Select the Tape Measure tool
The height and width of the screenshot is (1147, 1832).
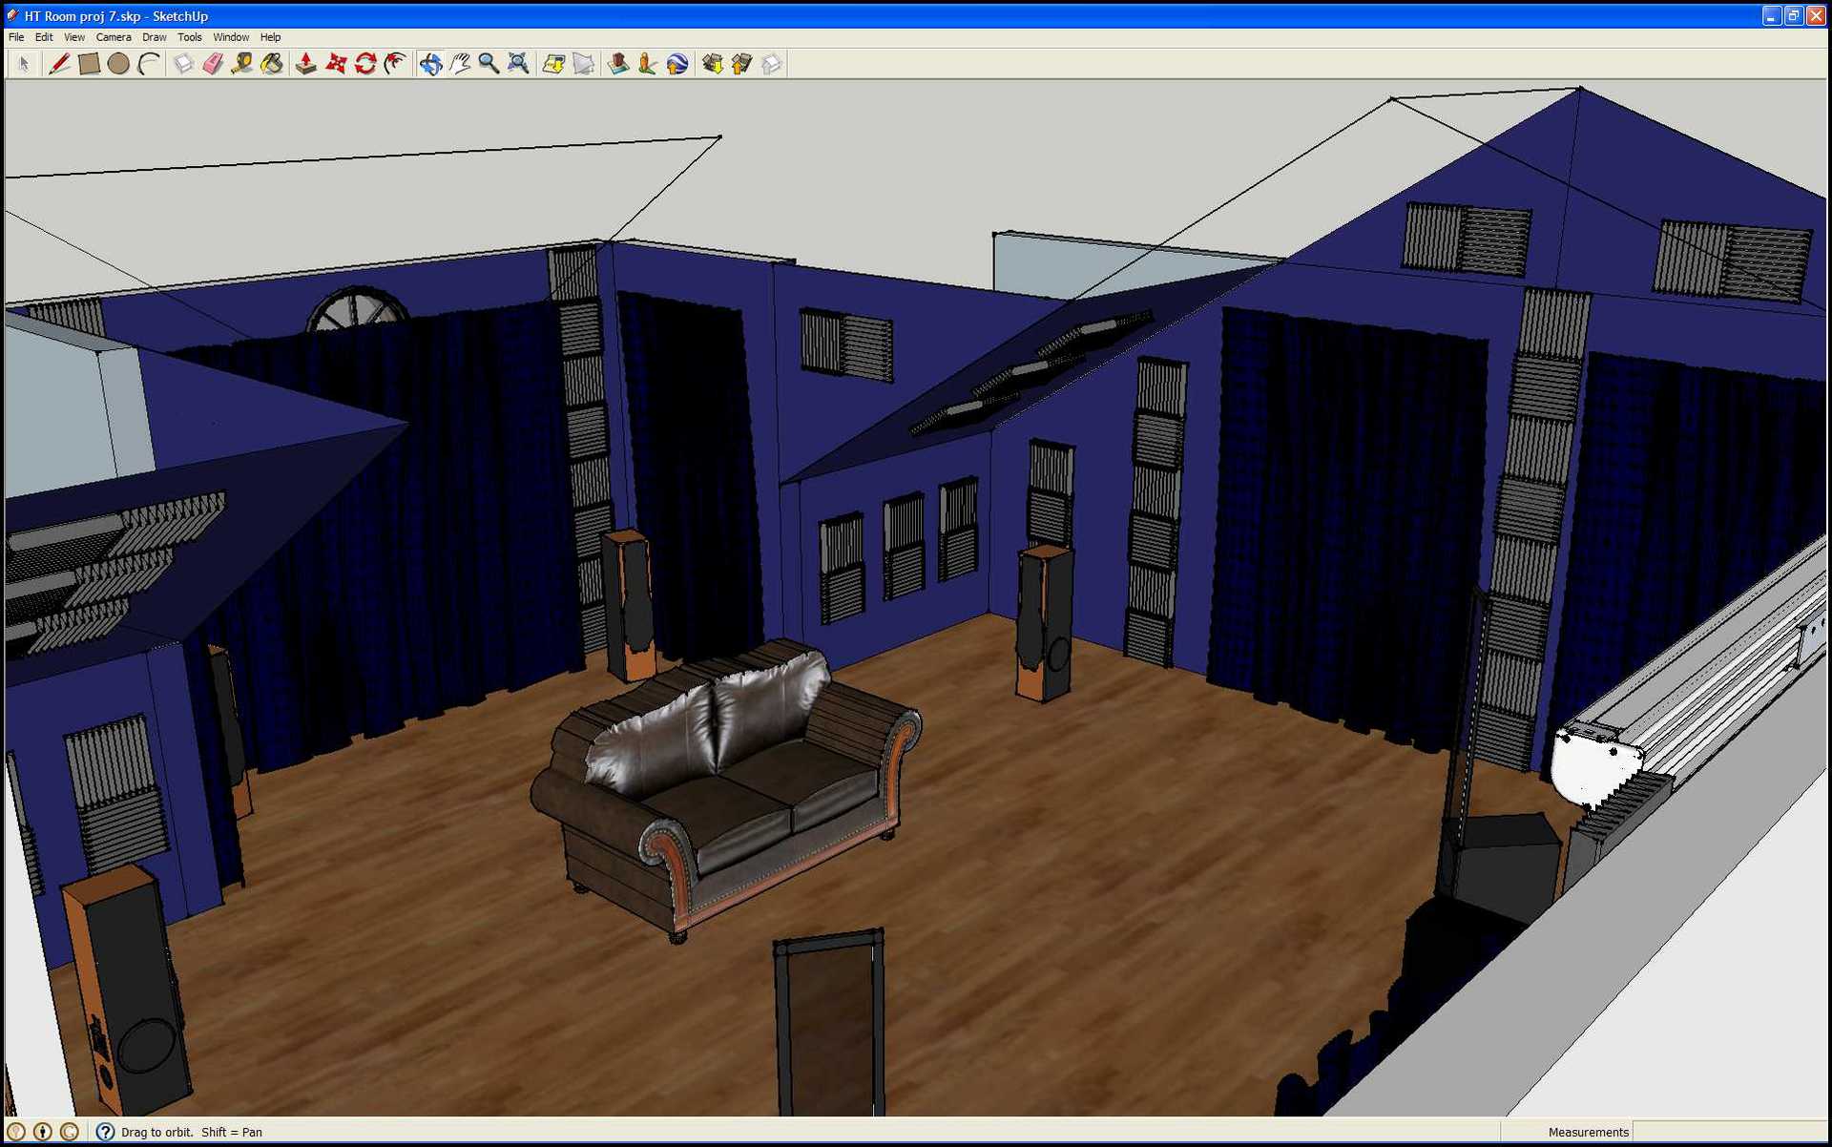242,64
